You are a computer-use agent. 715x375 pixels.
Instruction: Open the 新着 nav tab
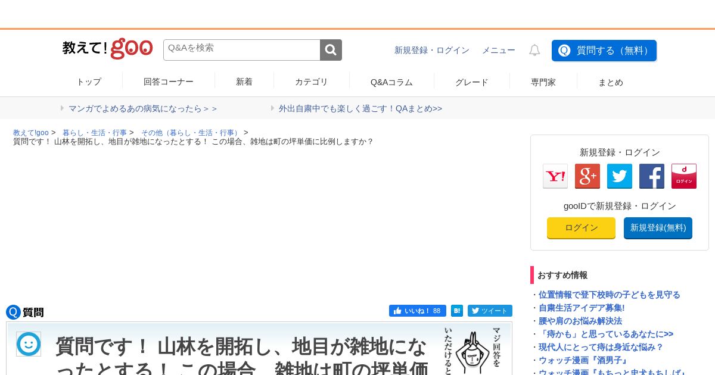[244, 82]
